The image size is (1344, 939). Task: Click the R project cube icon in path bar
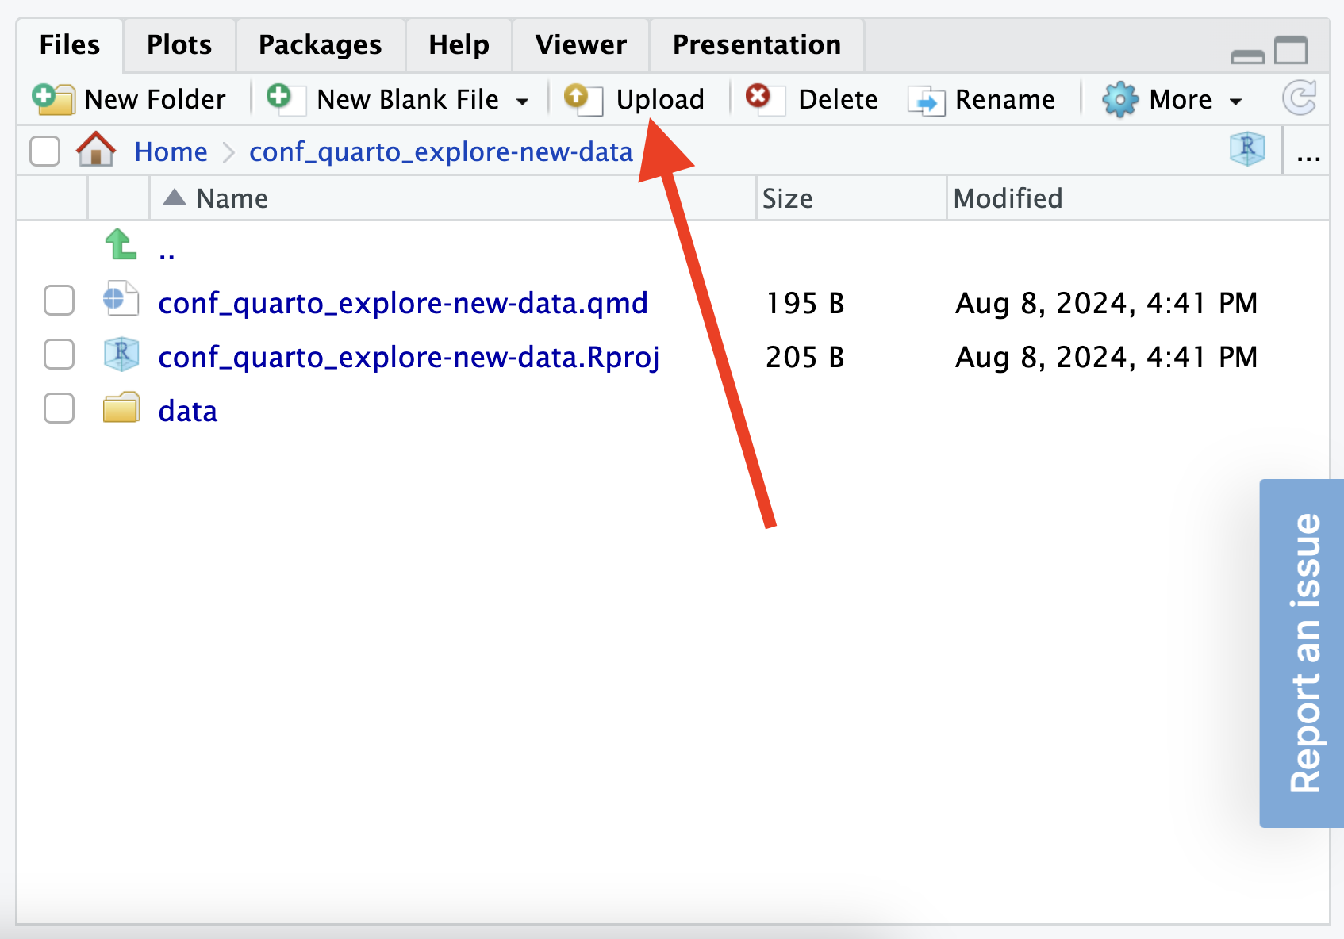click(x=1246, y=149)
